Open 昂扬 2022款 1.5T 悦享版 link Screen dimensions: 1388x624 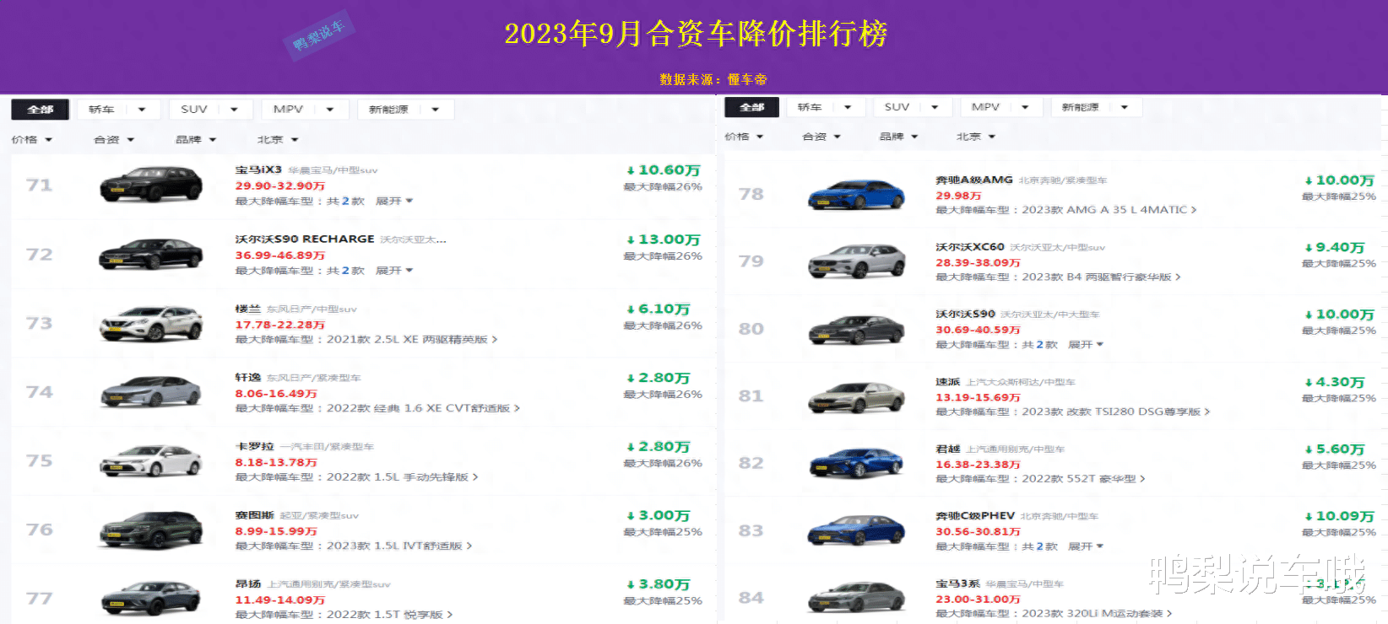389,615
